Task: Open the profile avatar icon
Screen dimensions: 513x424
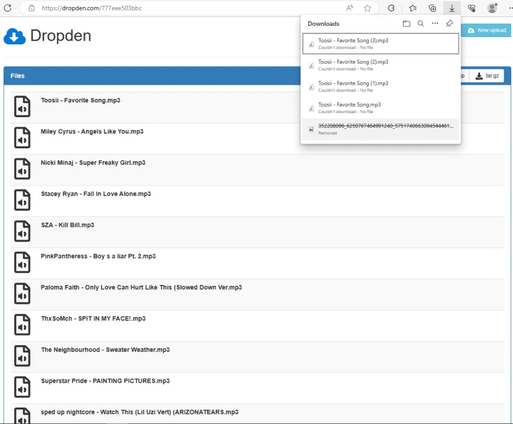Action: [x=492, y=8]
